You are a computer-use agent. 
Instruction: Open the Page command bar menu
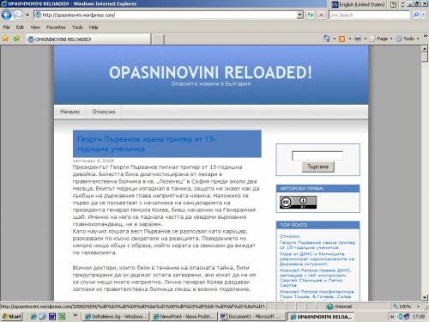click(381, 39)
